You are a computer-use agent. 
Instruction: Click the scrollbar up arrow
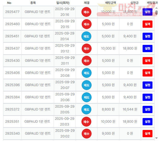pos(156,8)
